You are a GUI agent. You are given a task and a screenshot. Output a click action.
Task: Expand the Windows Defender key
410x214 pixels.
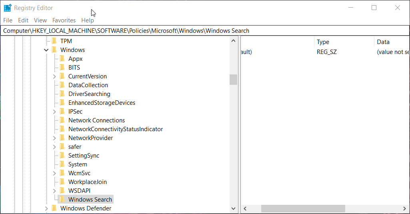[x=46, y=208]
